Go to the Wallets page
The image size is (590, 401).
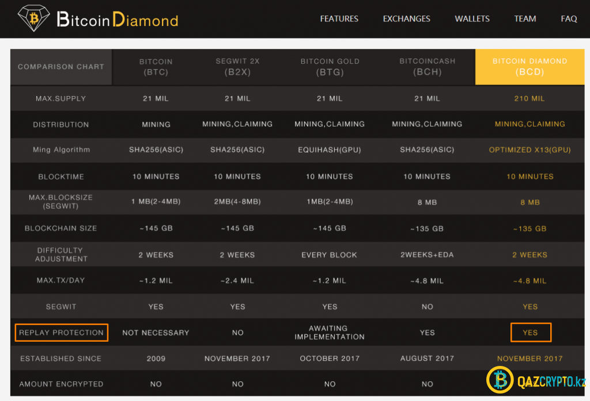pos(472,19)
